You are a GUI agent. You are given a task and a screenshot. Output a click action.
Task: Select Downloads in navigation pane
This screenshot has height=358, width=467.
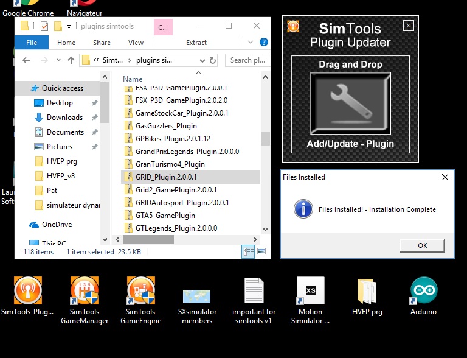[57, 118]
